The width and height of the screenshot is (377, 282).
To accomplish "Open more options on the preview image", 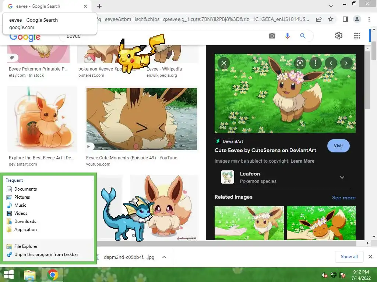I will pyautogui.click(x=316, y=63).
